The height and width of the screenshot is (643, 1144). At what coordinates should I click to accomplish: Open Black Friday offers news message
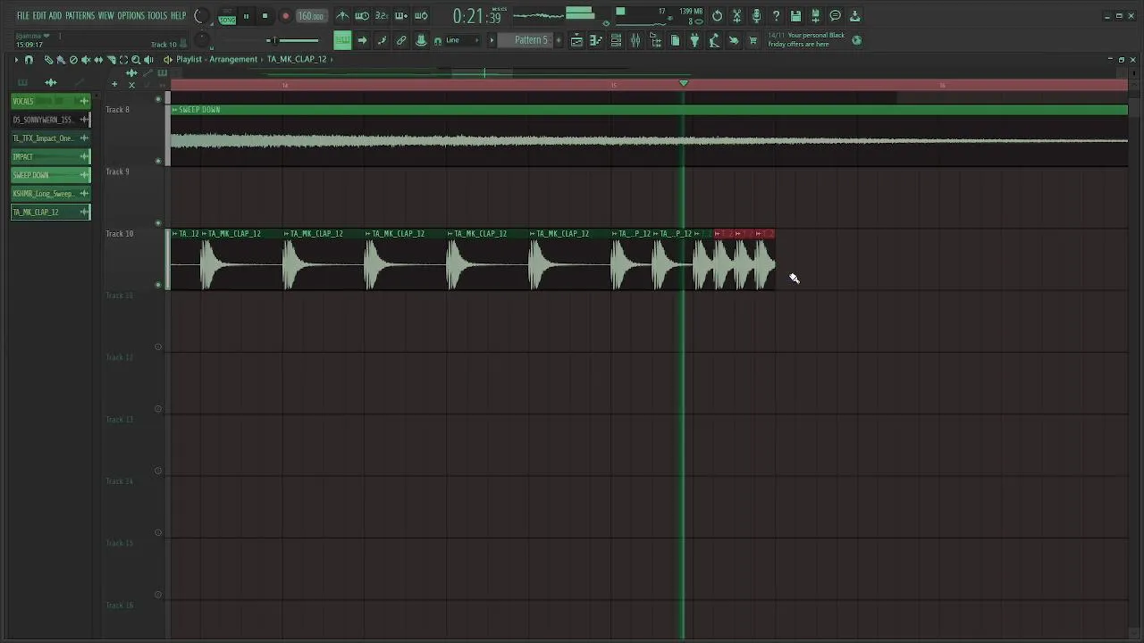click(806, 40)
